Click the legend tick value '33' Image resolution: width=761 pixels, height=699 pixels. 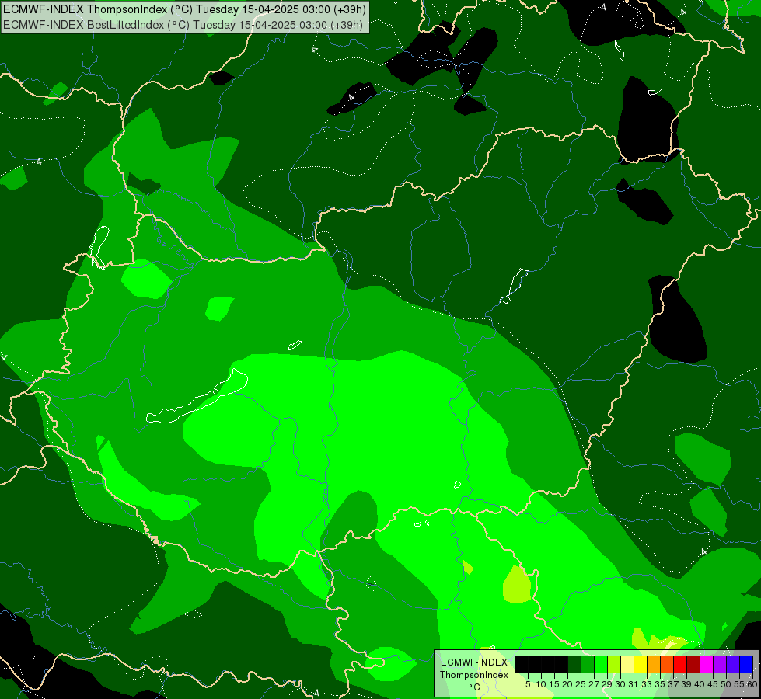pyautogui.click(x=647, y=684)
